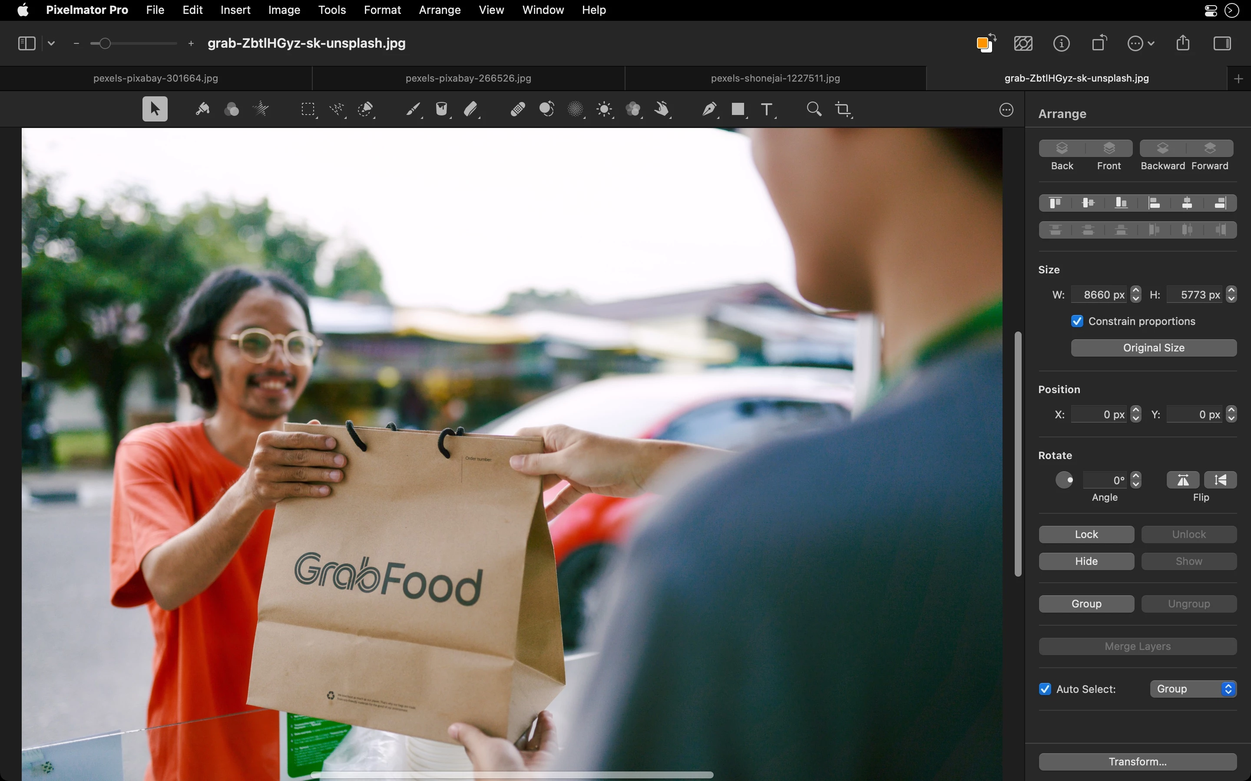Click the Repair bandage tool
1251x781 pixels.
pyautogui.click(x=517, y=109)
